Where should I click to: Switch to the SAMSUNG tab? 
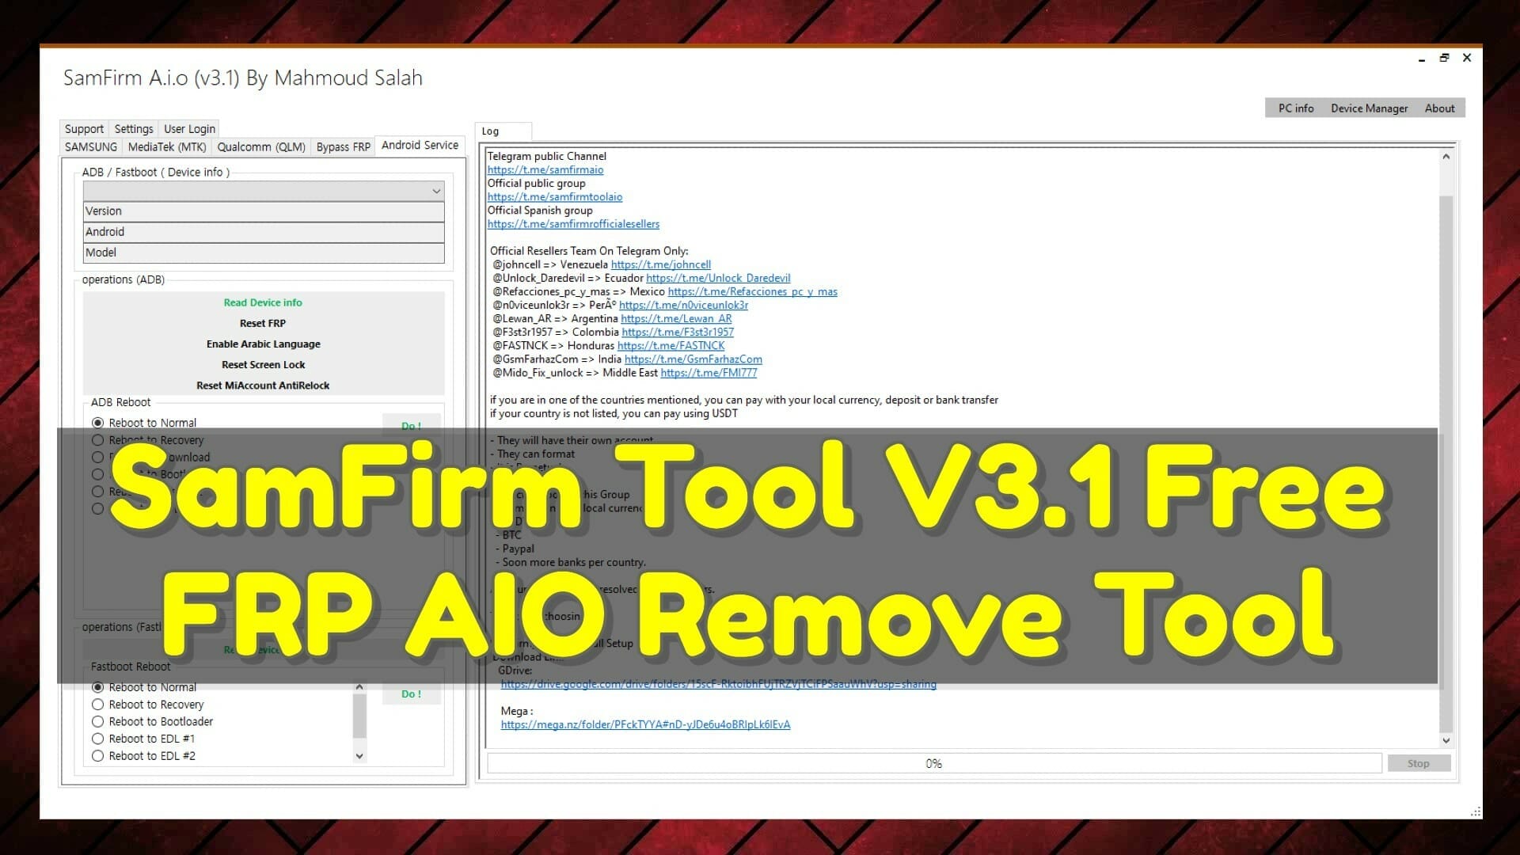[x=91, y=145]
